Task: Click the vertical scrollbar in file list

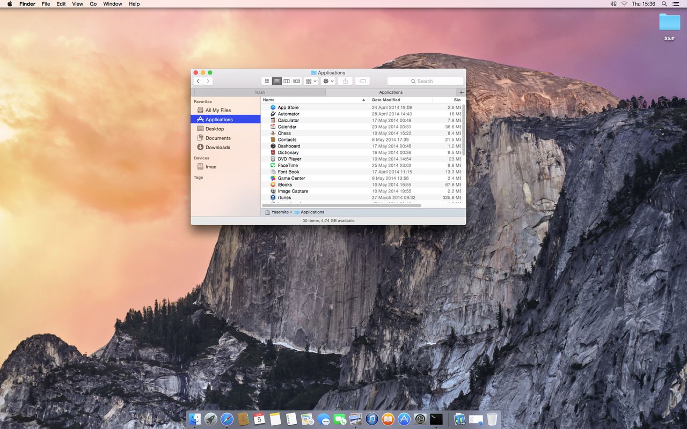Action: click(x=463, y=129)
